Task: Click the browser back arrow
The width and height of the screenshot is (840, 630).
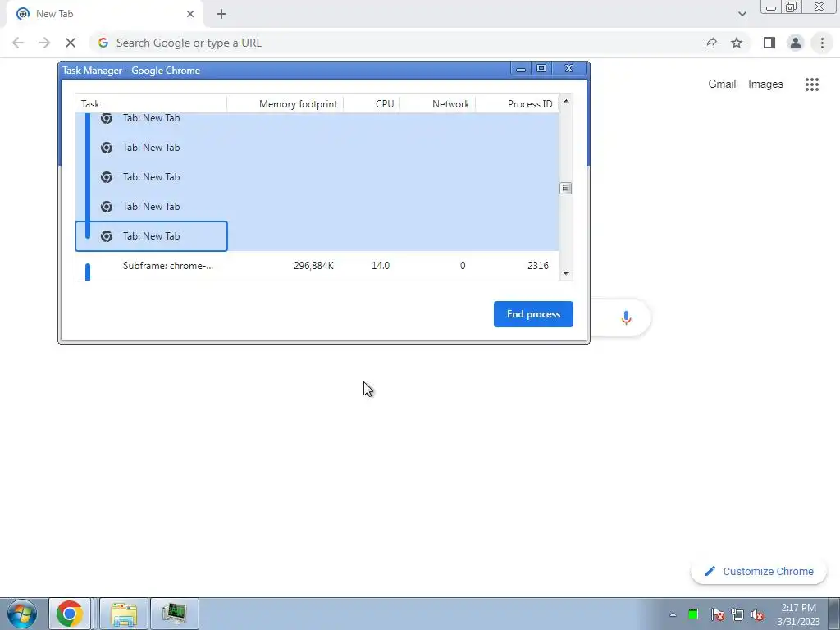Action: (18, 43)
